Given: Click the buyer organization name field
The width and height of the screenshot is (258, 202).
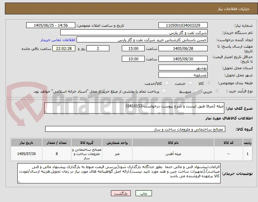Looking at the screenshot, I should (134, 32).
